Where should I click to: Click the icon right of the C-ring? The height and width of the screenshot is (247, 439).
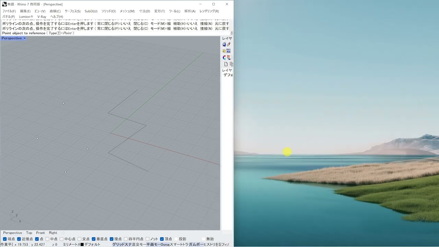pos(229,58)
